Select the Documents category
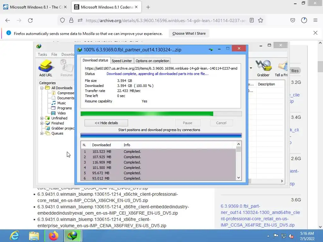 63,98
